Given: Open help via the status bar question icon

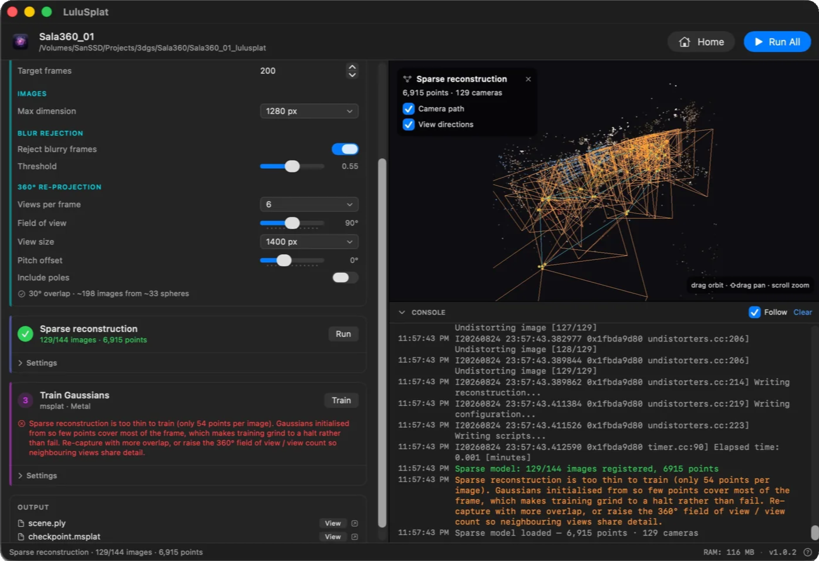Looking at the screenshot, I should coord(808,552).
